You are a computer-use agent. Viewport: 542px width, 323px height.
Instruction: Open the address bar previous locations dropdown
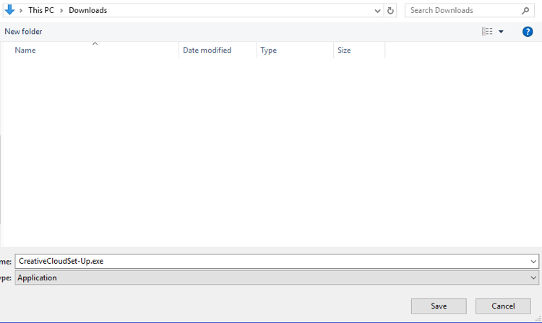[378, 11]
